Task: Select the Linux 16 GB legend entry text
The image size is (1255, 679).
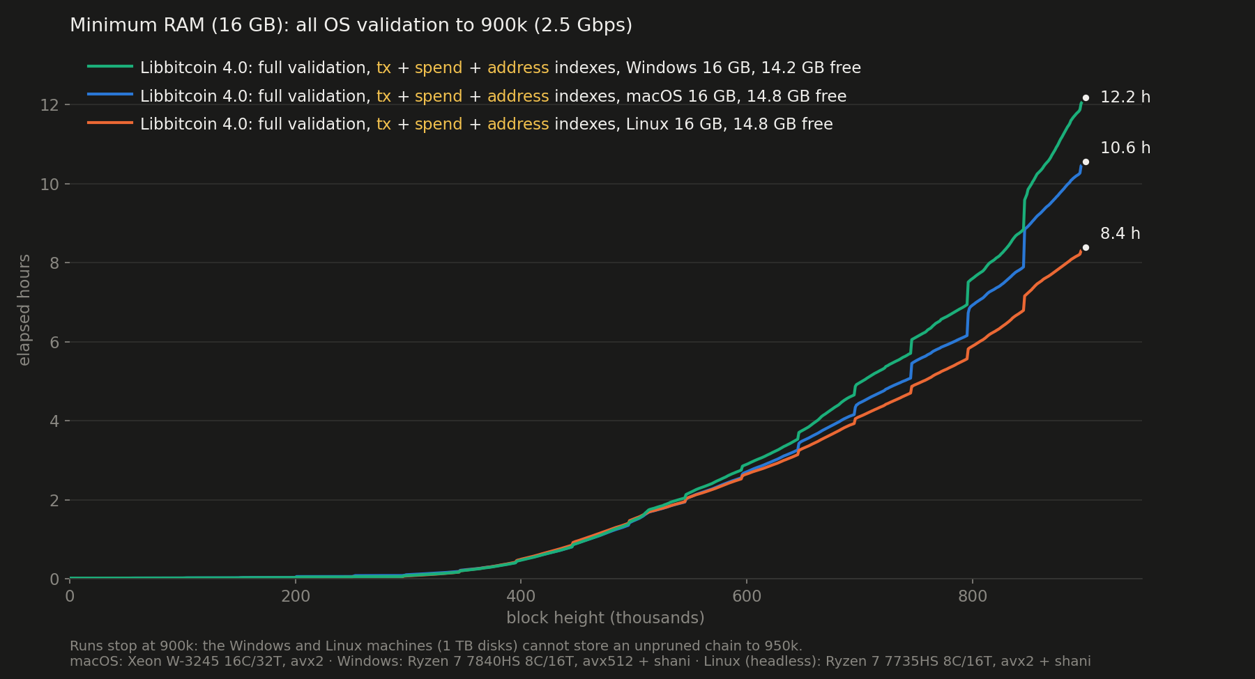Action: coord(487,125)
